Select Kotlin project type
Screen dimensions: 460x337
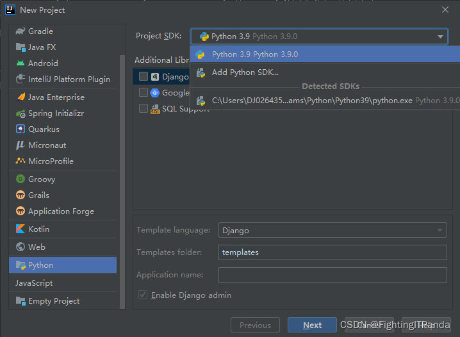pos(63,229)
